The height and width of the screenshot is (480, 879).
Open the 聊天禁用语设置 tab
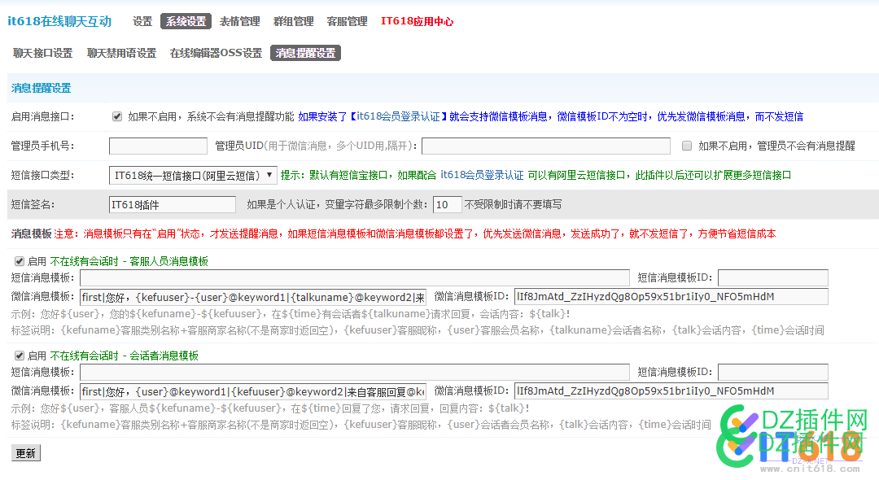120,52
